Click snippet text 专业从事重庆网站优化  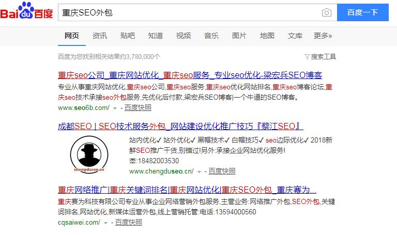click(91, 87)
